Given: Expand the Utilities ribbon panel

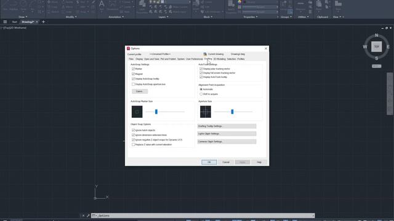Looking at the screenshot, I should pos(304,17).
